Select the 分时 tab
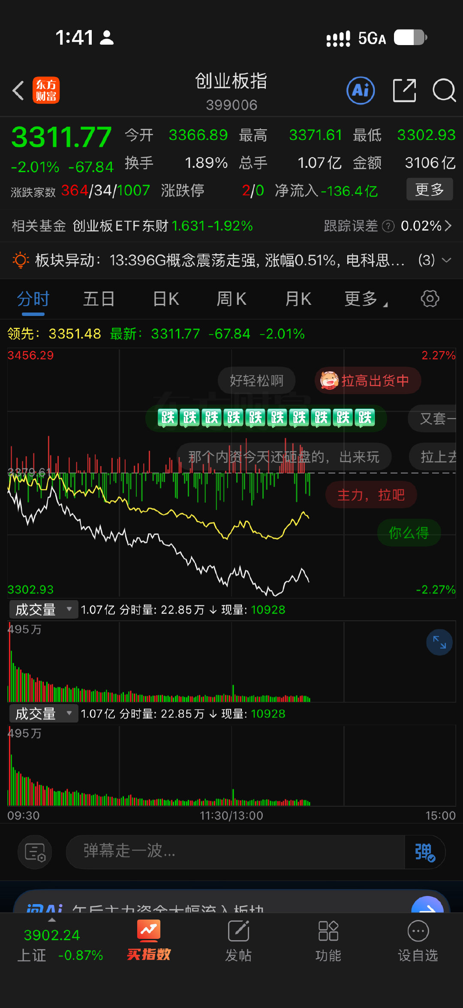Image resolution: width=463 pixels, height=1008 pixels. [x=33, y=299]
